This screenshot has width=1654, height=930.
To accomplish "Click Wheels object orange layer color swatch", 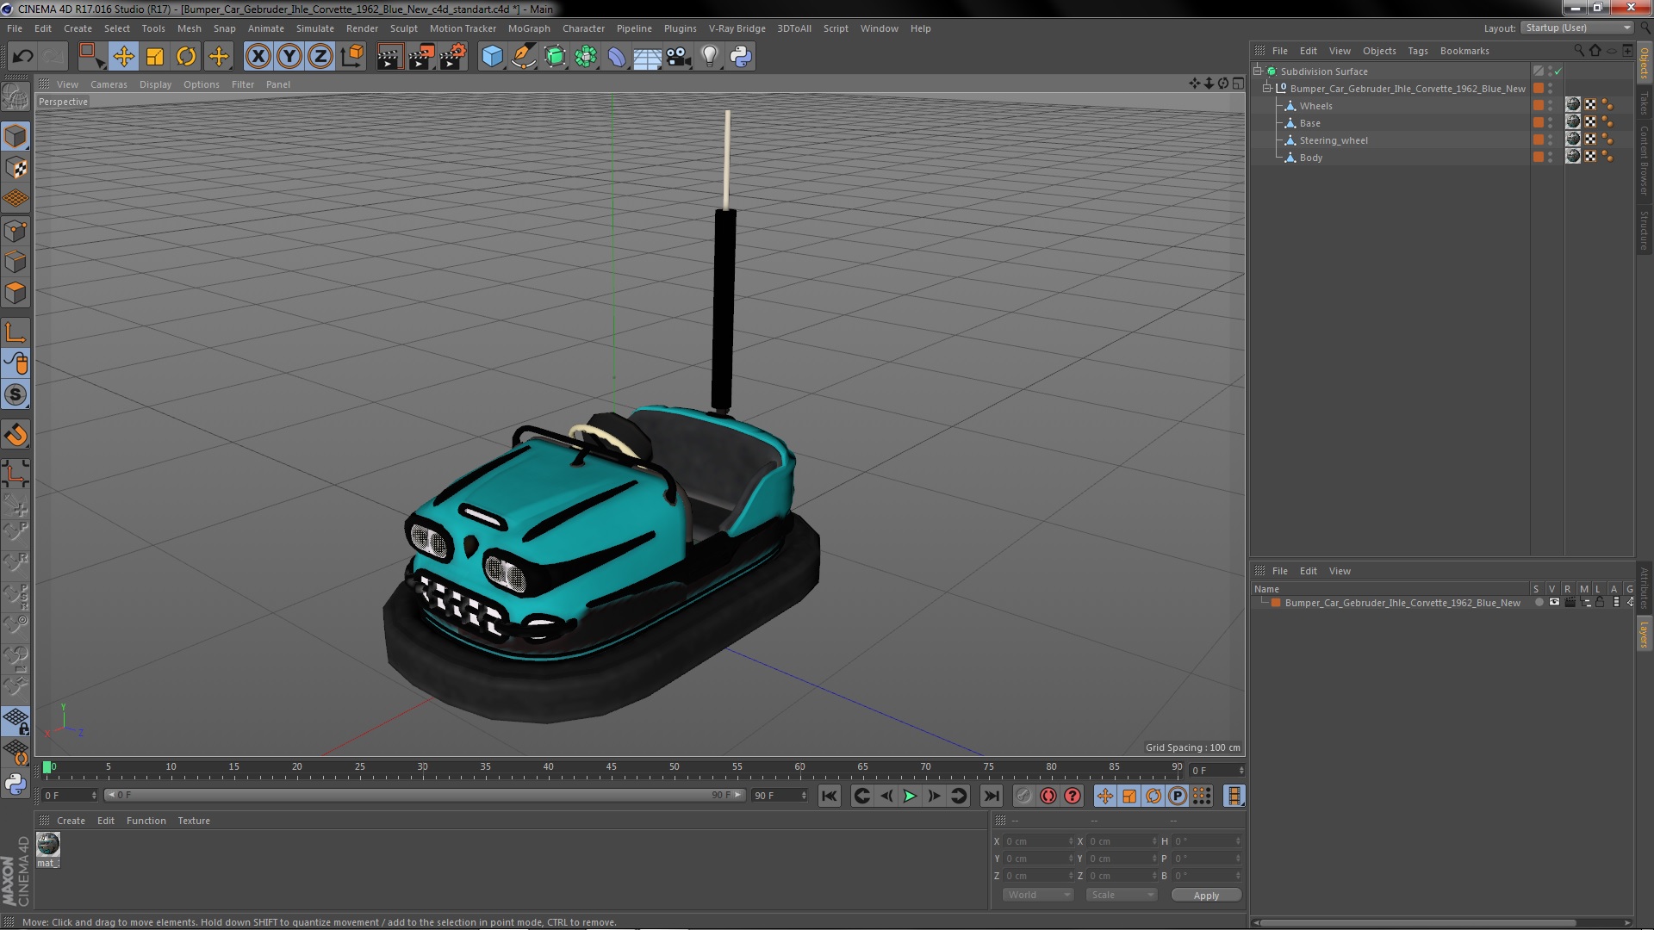I will [1539, 106].
